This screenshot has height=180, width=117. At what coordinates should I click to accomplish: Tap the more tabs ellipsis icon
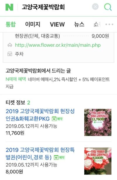tap(109, 24)
